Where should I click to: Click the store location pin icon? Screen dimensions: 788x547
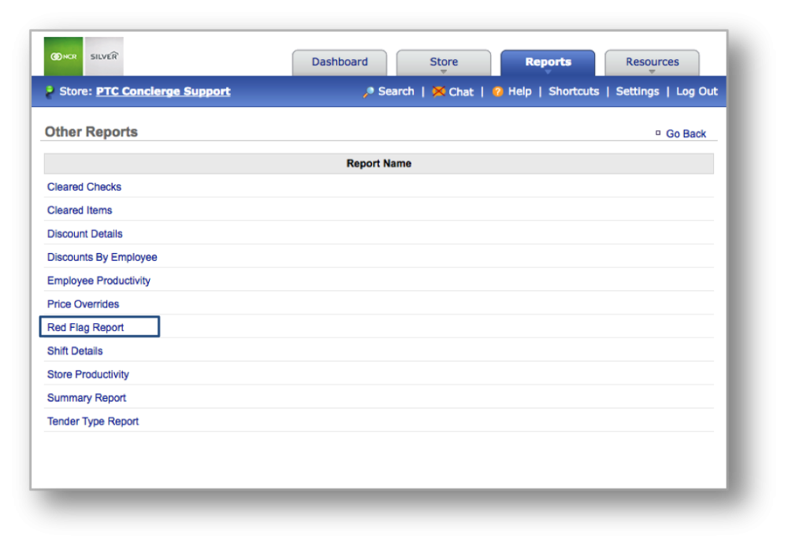[x=49, y=91]
